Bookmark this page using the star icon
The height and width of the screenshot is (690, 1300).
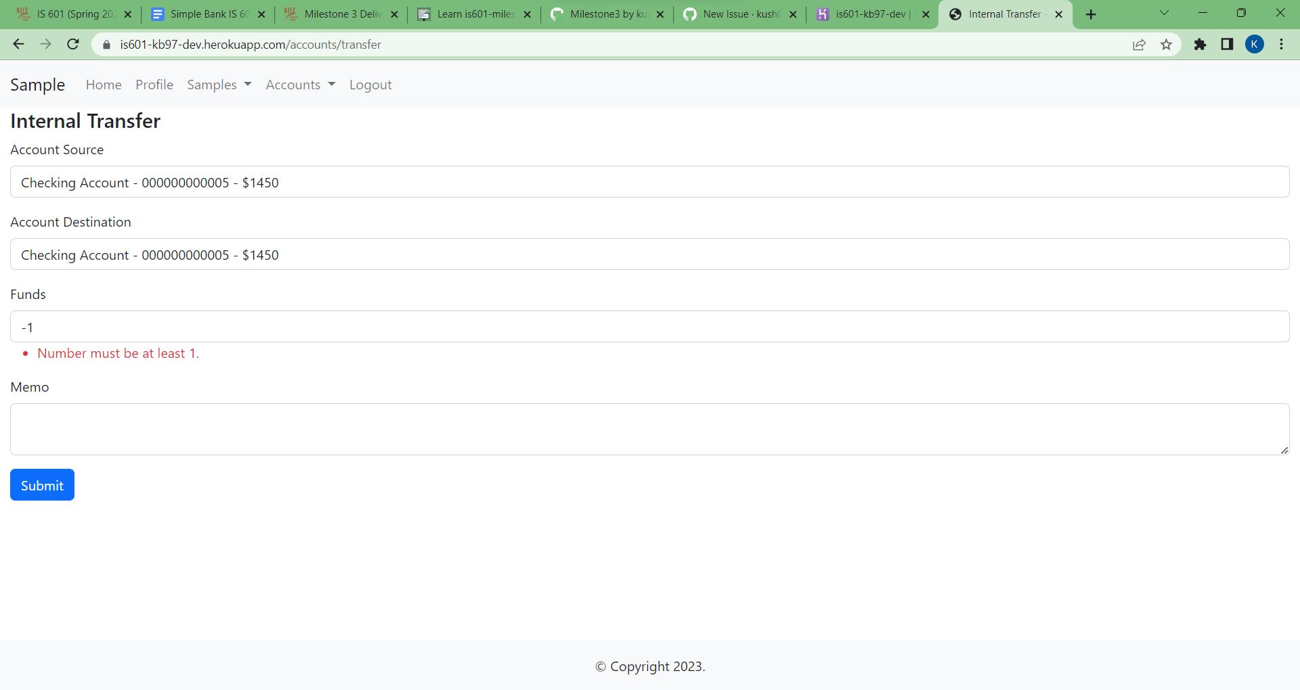coord(1166,44)
